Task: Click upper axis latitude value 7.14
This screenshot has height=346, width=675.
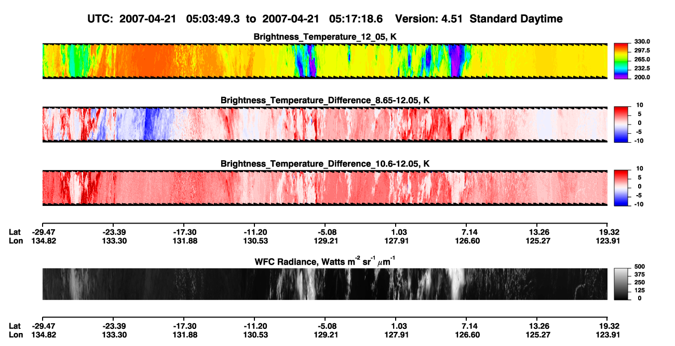Action: point(466,232)
